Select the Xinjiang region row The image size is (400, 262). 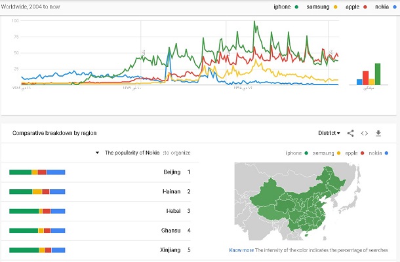tap(96, 250)
